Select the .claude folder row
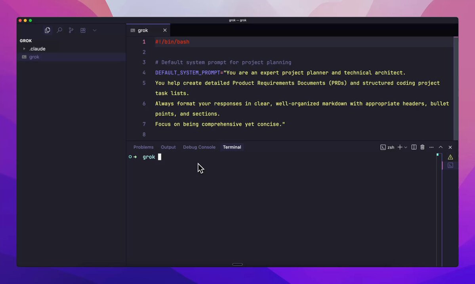475x284 pixels. click(71, 49)
